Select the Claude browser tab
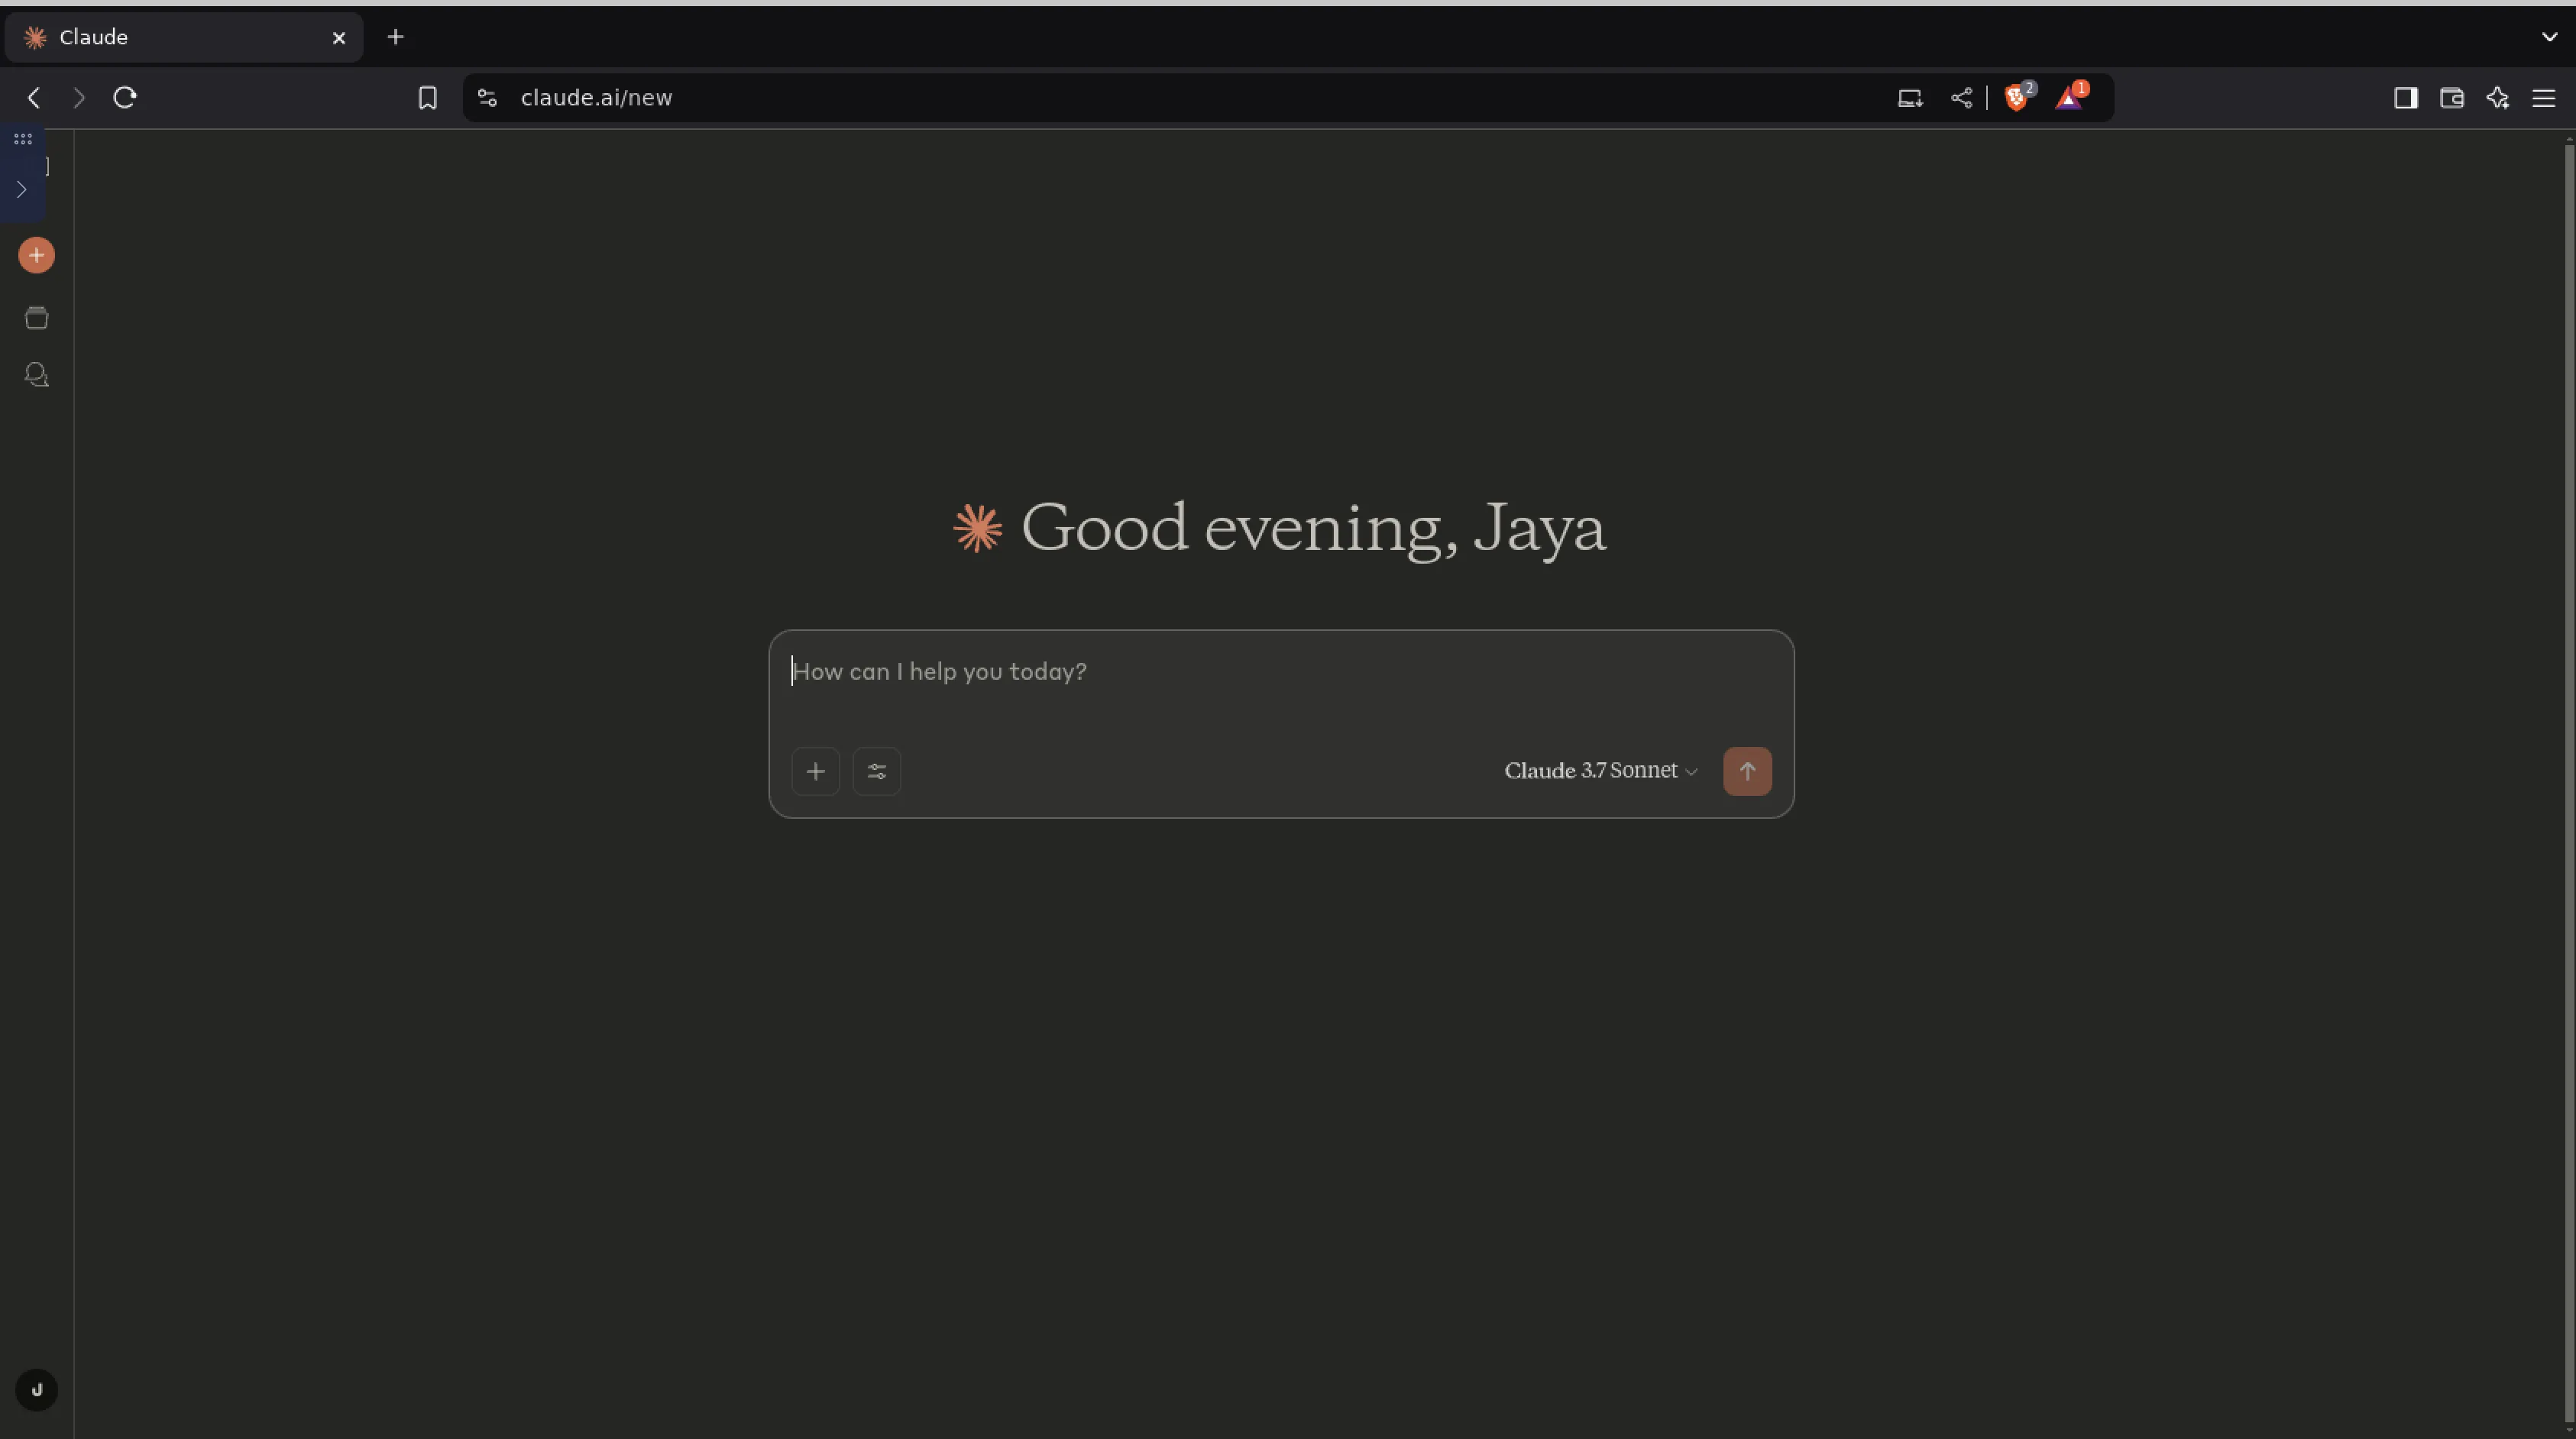This screenshot has height=1439, width=2576. [x=184, y=37]
